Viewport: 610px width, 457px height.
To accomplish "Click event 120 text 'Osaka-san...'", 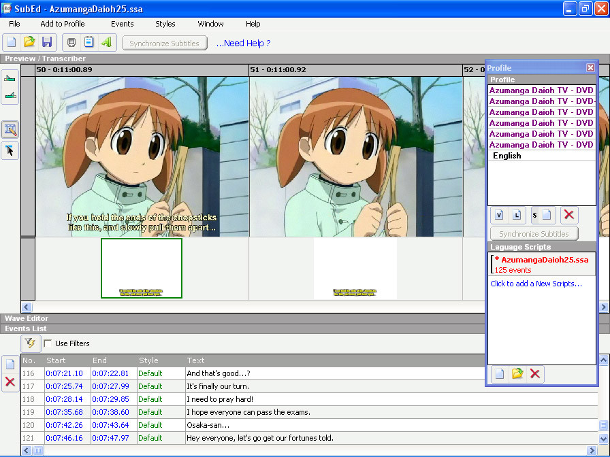I will 208,425.
